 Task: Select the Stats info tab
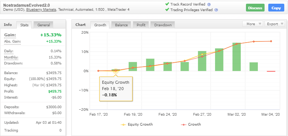point(24,25)
